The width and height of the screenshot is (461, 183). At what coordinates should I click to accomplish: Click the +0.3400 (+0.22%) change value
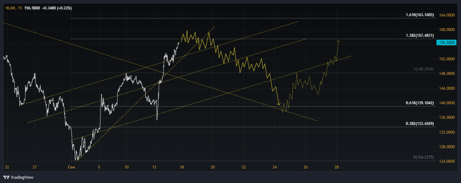pos(57,8)
